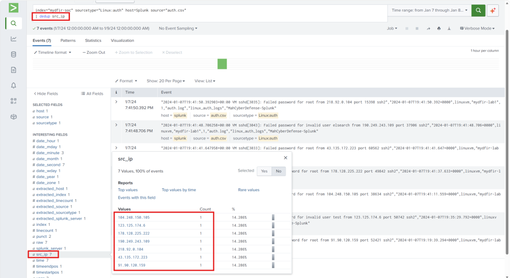This screenshot has height=278, width=510.
Task: Open the Verbose Mode dropdown
Action: point(477,29)
